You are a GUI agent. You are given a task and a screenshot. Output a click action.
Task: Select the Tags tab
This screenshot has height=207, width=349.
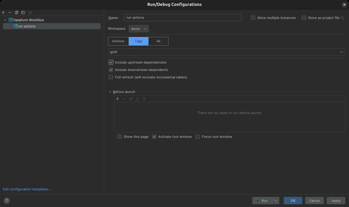(139, 41)
